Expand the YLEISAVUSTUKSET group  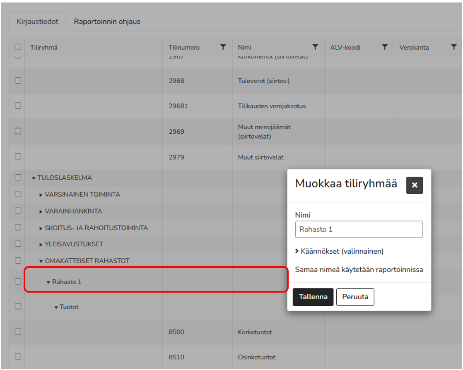point(41,245)
